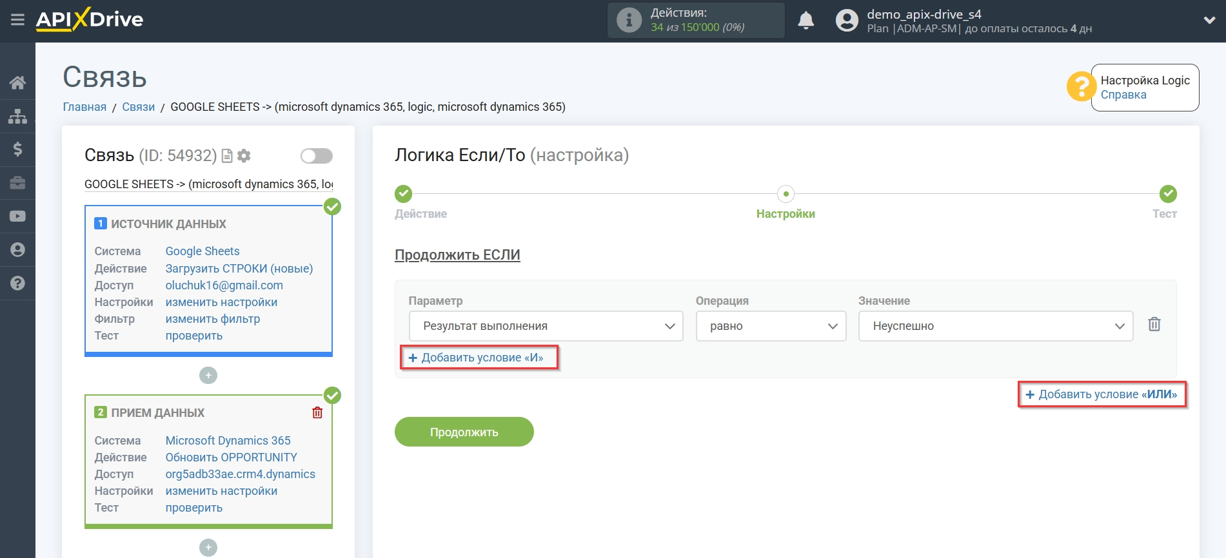The image size is (1226, 558).
Task: Open the Параметр dropdown
Action: [x=546, y=326]
